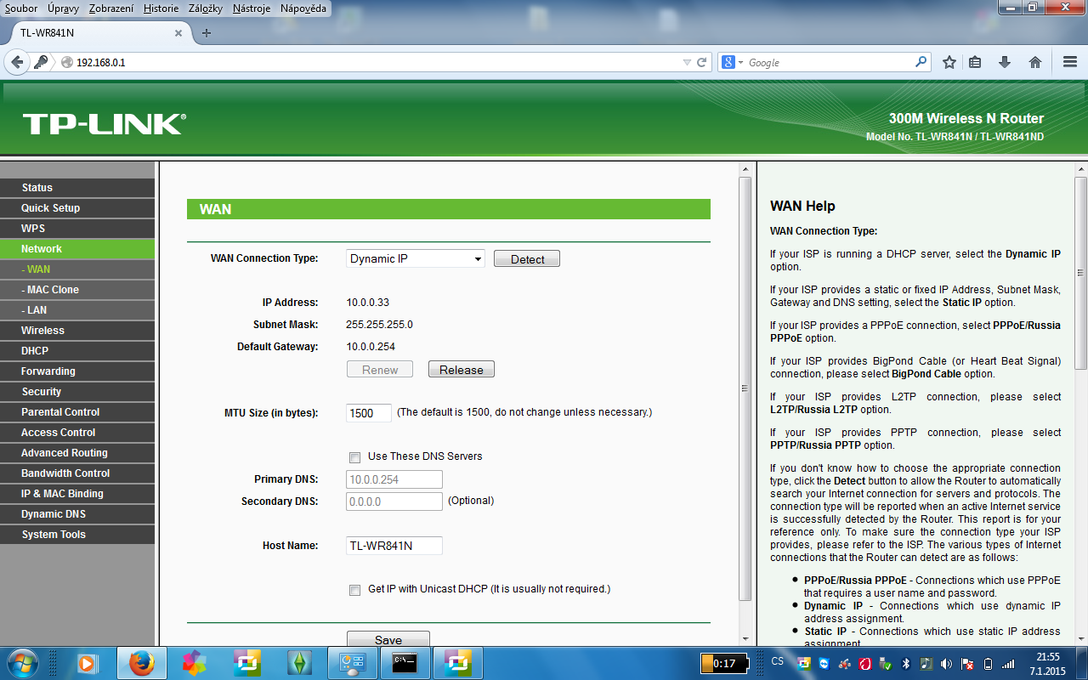Open a new tab with the plus button
1088x680 pixels.
207,33
